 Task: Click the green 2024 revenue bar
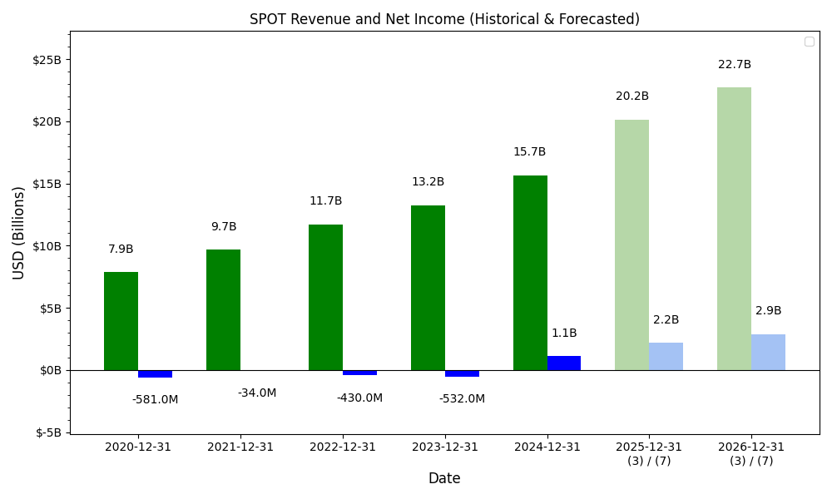pos(530,273)
